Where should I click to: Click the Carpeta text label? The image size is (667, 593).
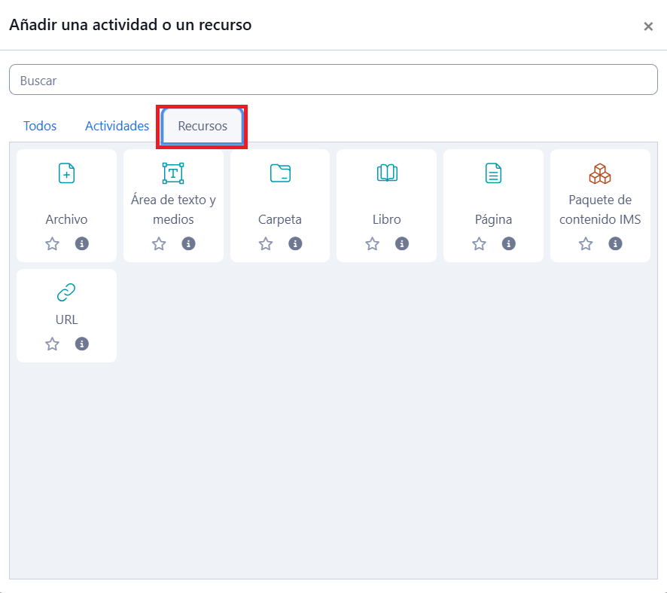[x=280, y=219]
